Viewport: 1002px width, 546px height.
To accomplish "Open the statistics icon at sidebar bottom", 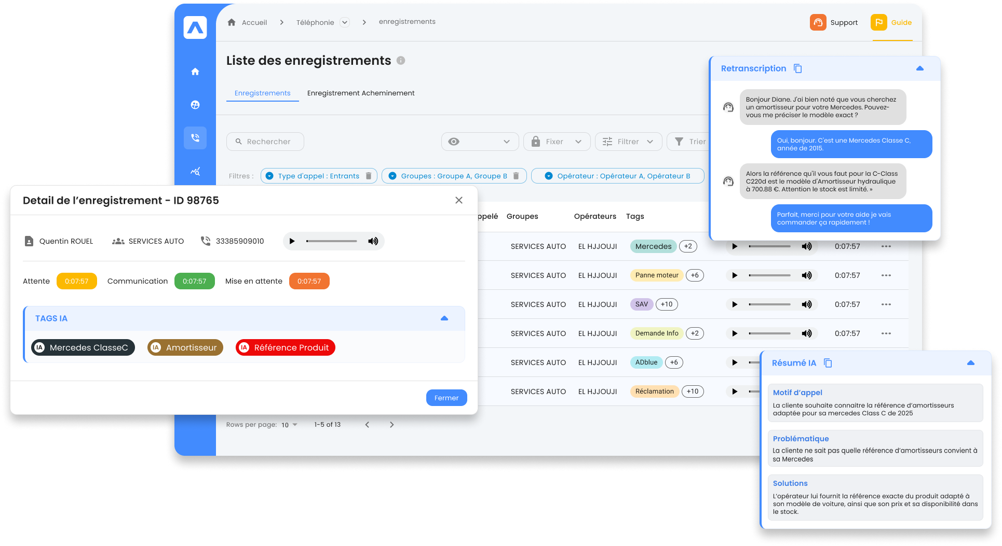I will click(195, 171).
